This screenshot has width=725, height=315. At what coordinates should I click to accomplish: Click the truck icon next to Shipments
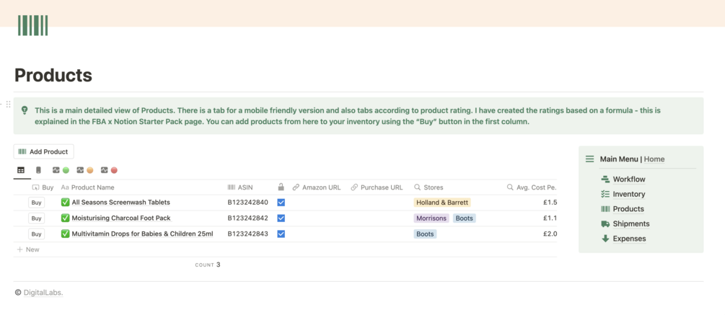tap(605, 223)
